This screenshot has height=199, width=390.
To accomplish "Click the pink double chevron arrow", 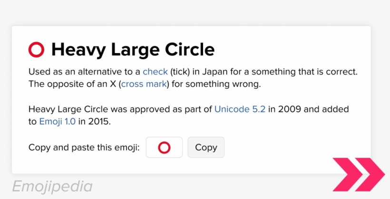I will point(358,175).
